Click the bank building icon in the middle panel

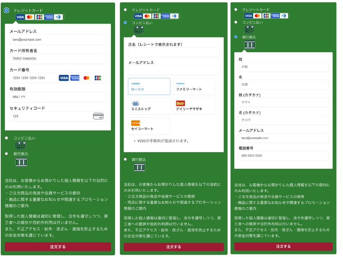pyautogui.click(x=139, y=167)
